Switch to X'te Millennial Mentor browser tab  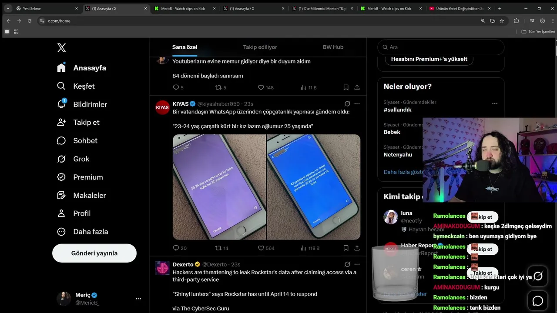coord(322,8)
